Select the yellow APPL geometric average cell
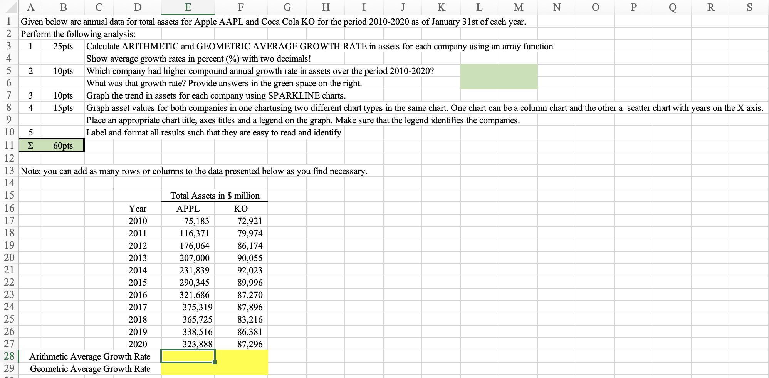This screenshot has width=769, height=378. 188,368
